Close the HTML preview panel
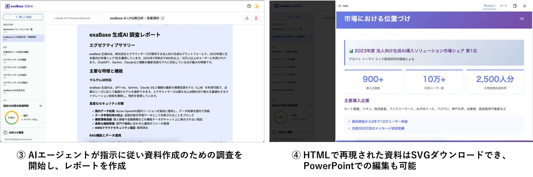This screenshot has height=177, width=533. [524, 6]
